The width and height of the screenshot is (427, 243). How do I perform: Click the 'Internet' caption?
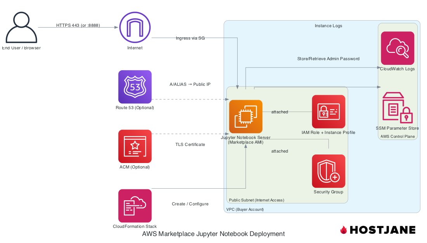pyautogui.click(x=135, y=48)
